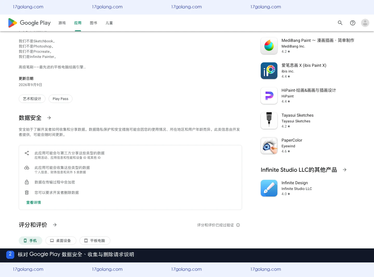Open 查看详情 link
Image resolution: width=374 pixels, height=277 pixels.
[34, 202]
